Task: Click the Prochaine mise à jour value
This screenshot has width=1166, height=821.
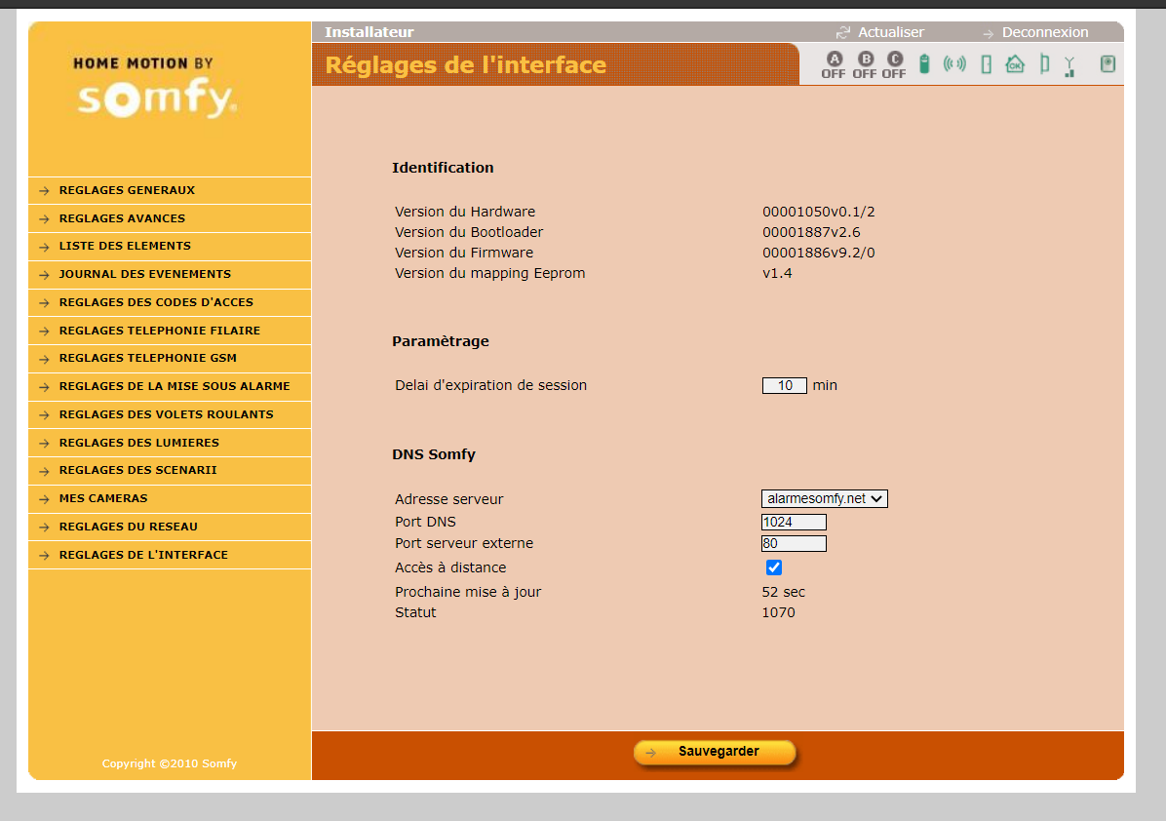Action: pyautogui.click(x=783, y=593)
